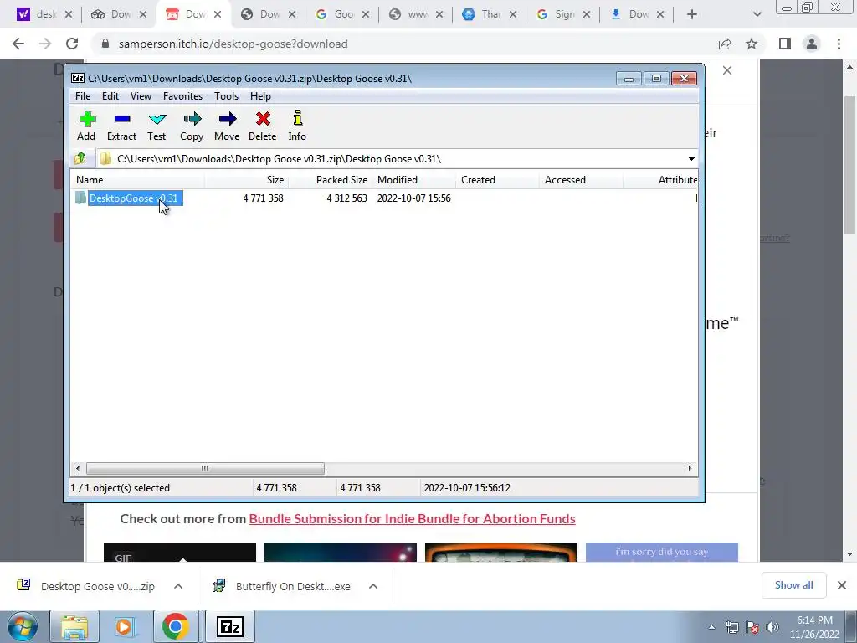Expand options for Butterfly On Desktop download
This screenshot has height=643, width=857.
[x=373, y=586]
